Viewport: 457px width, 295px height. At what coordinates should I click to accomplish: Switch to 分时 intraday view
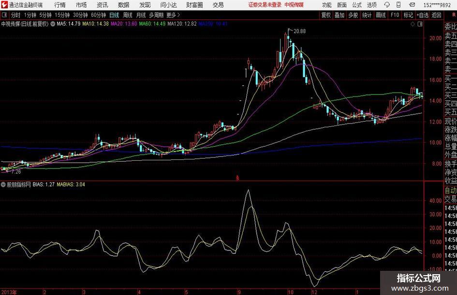coord(16,15)
